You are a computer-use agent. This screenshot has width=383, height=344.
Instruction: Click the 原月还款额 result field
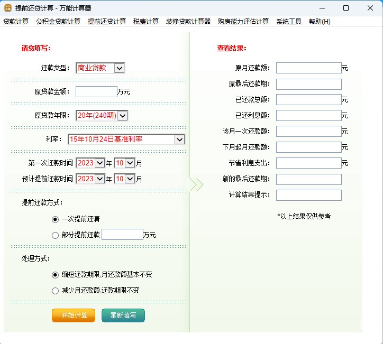click(x=308, y=68)
